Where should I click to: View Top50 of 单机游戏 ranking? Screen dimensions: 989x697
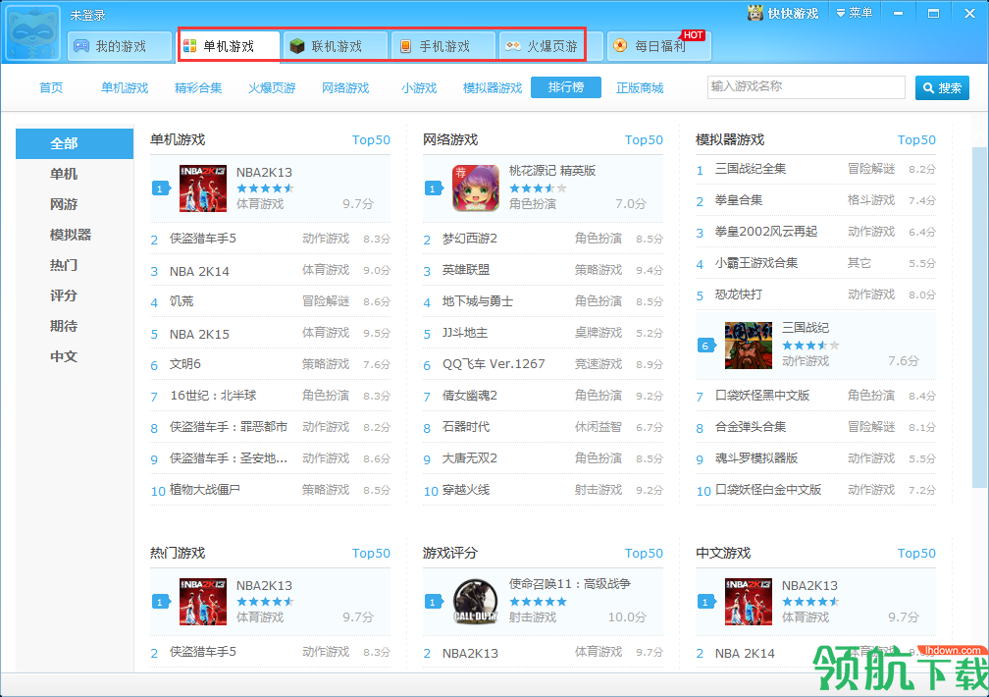tap(371, 139)
